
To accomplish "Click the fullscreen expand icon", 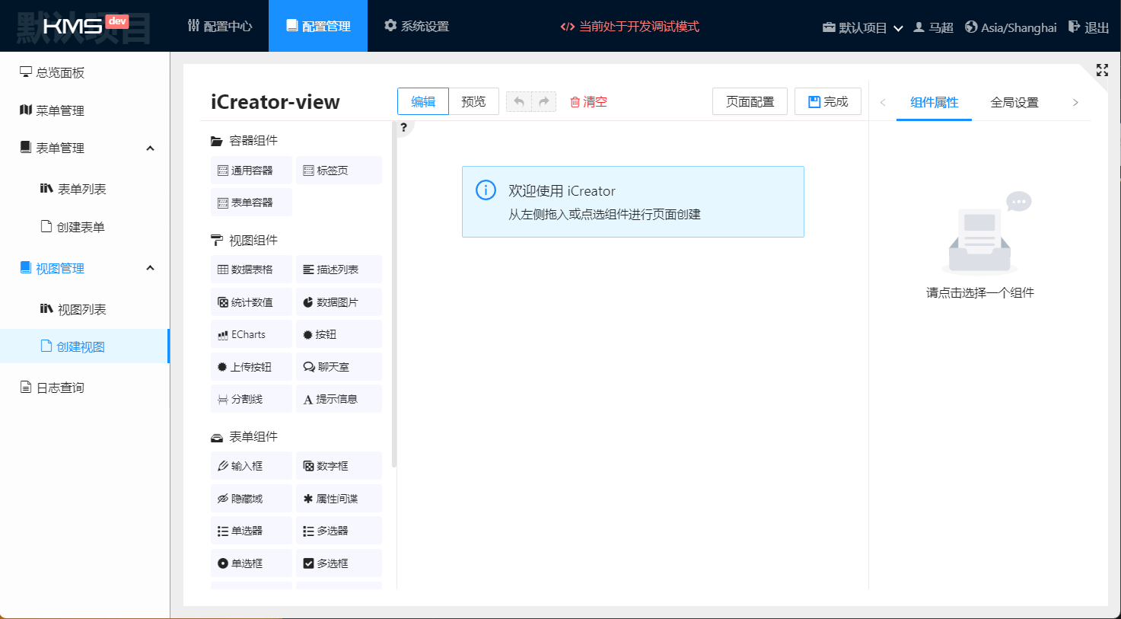I will [1101, 70].
